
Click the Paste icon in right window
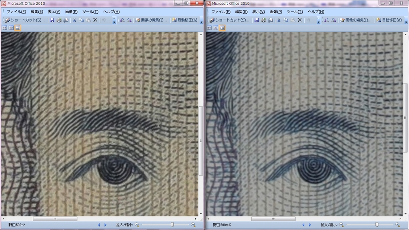pos(293,20)
